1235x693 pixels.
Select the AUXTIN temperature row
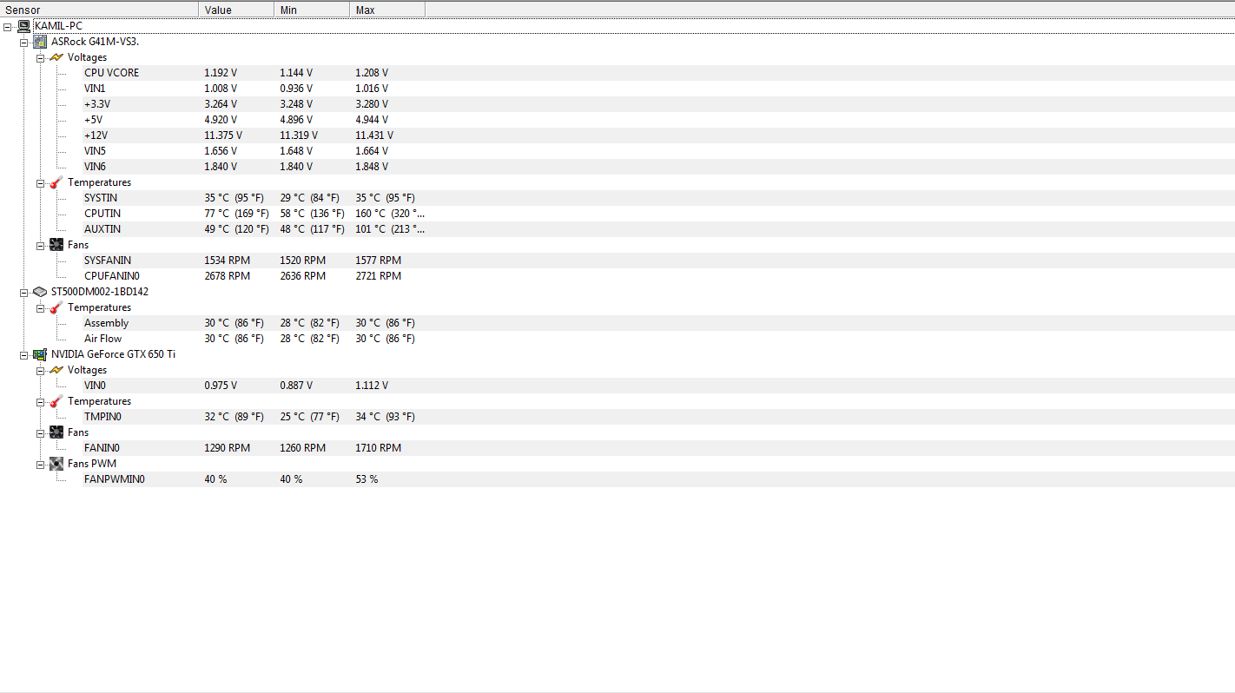658,229
